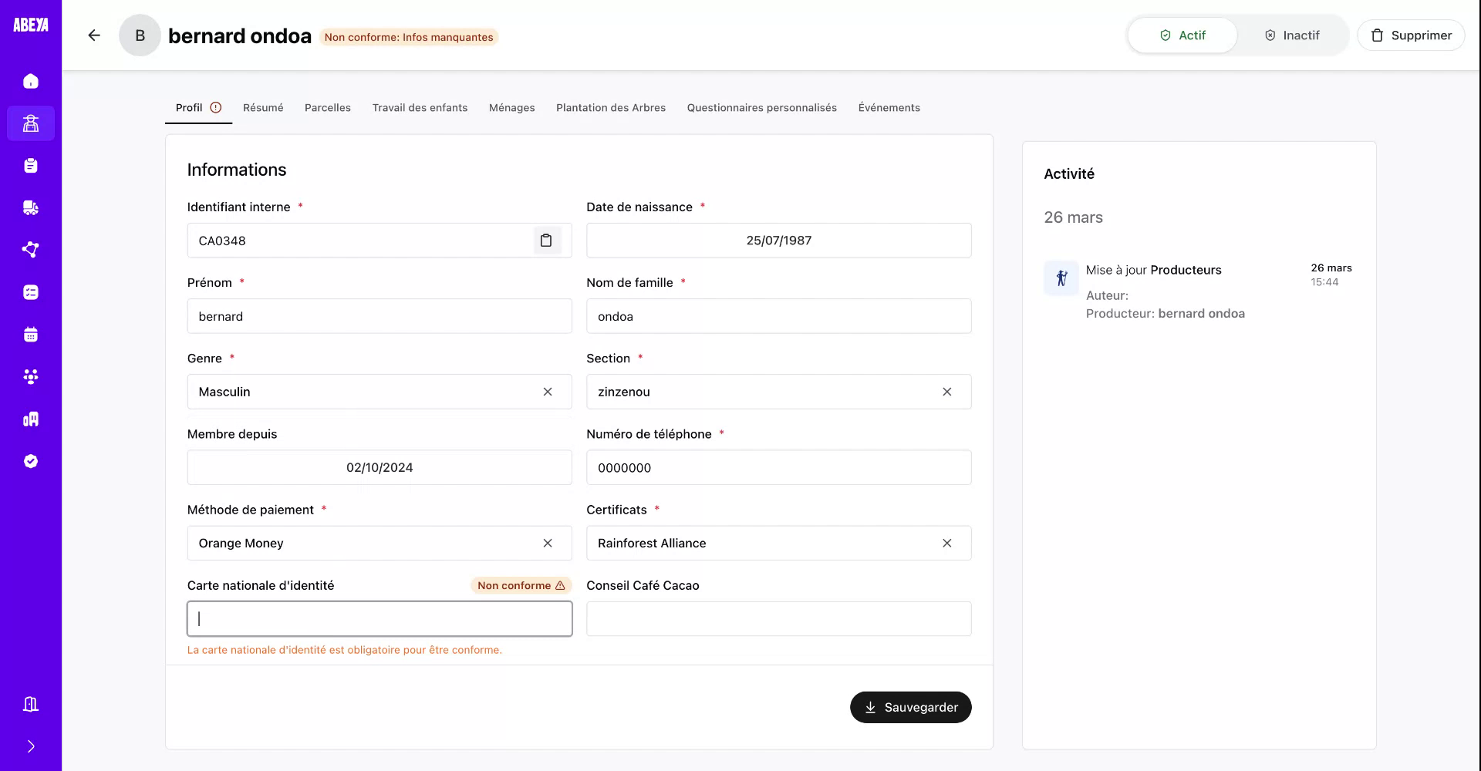Open the calendar icon in the sidebar
This screenshot has height=771, width=1481.
click(31, 334)
